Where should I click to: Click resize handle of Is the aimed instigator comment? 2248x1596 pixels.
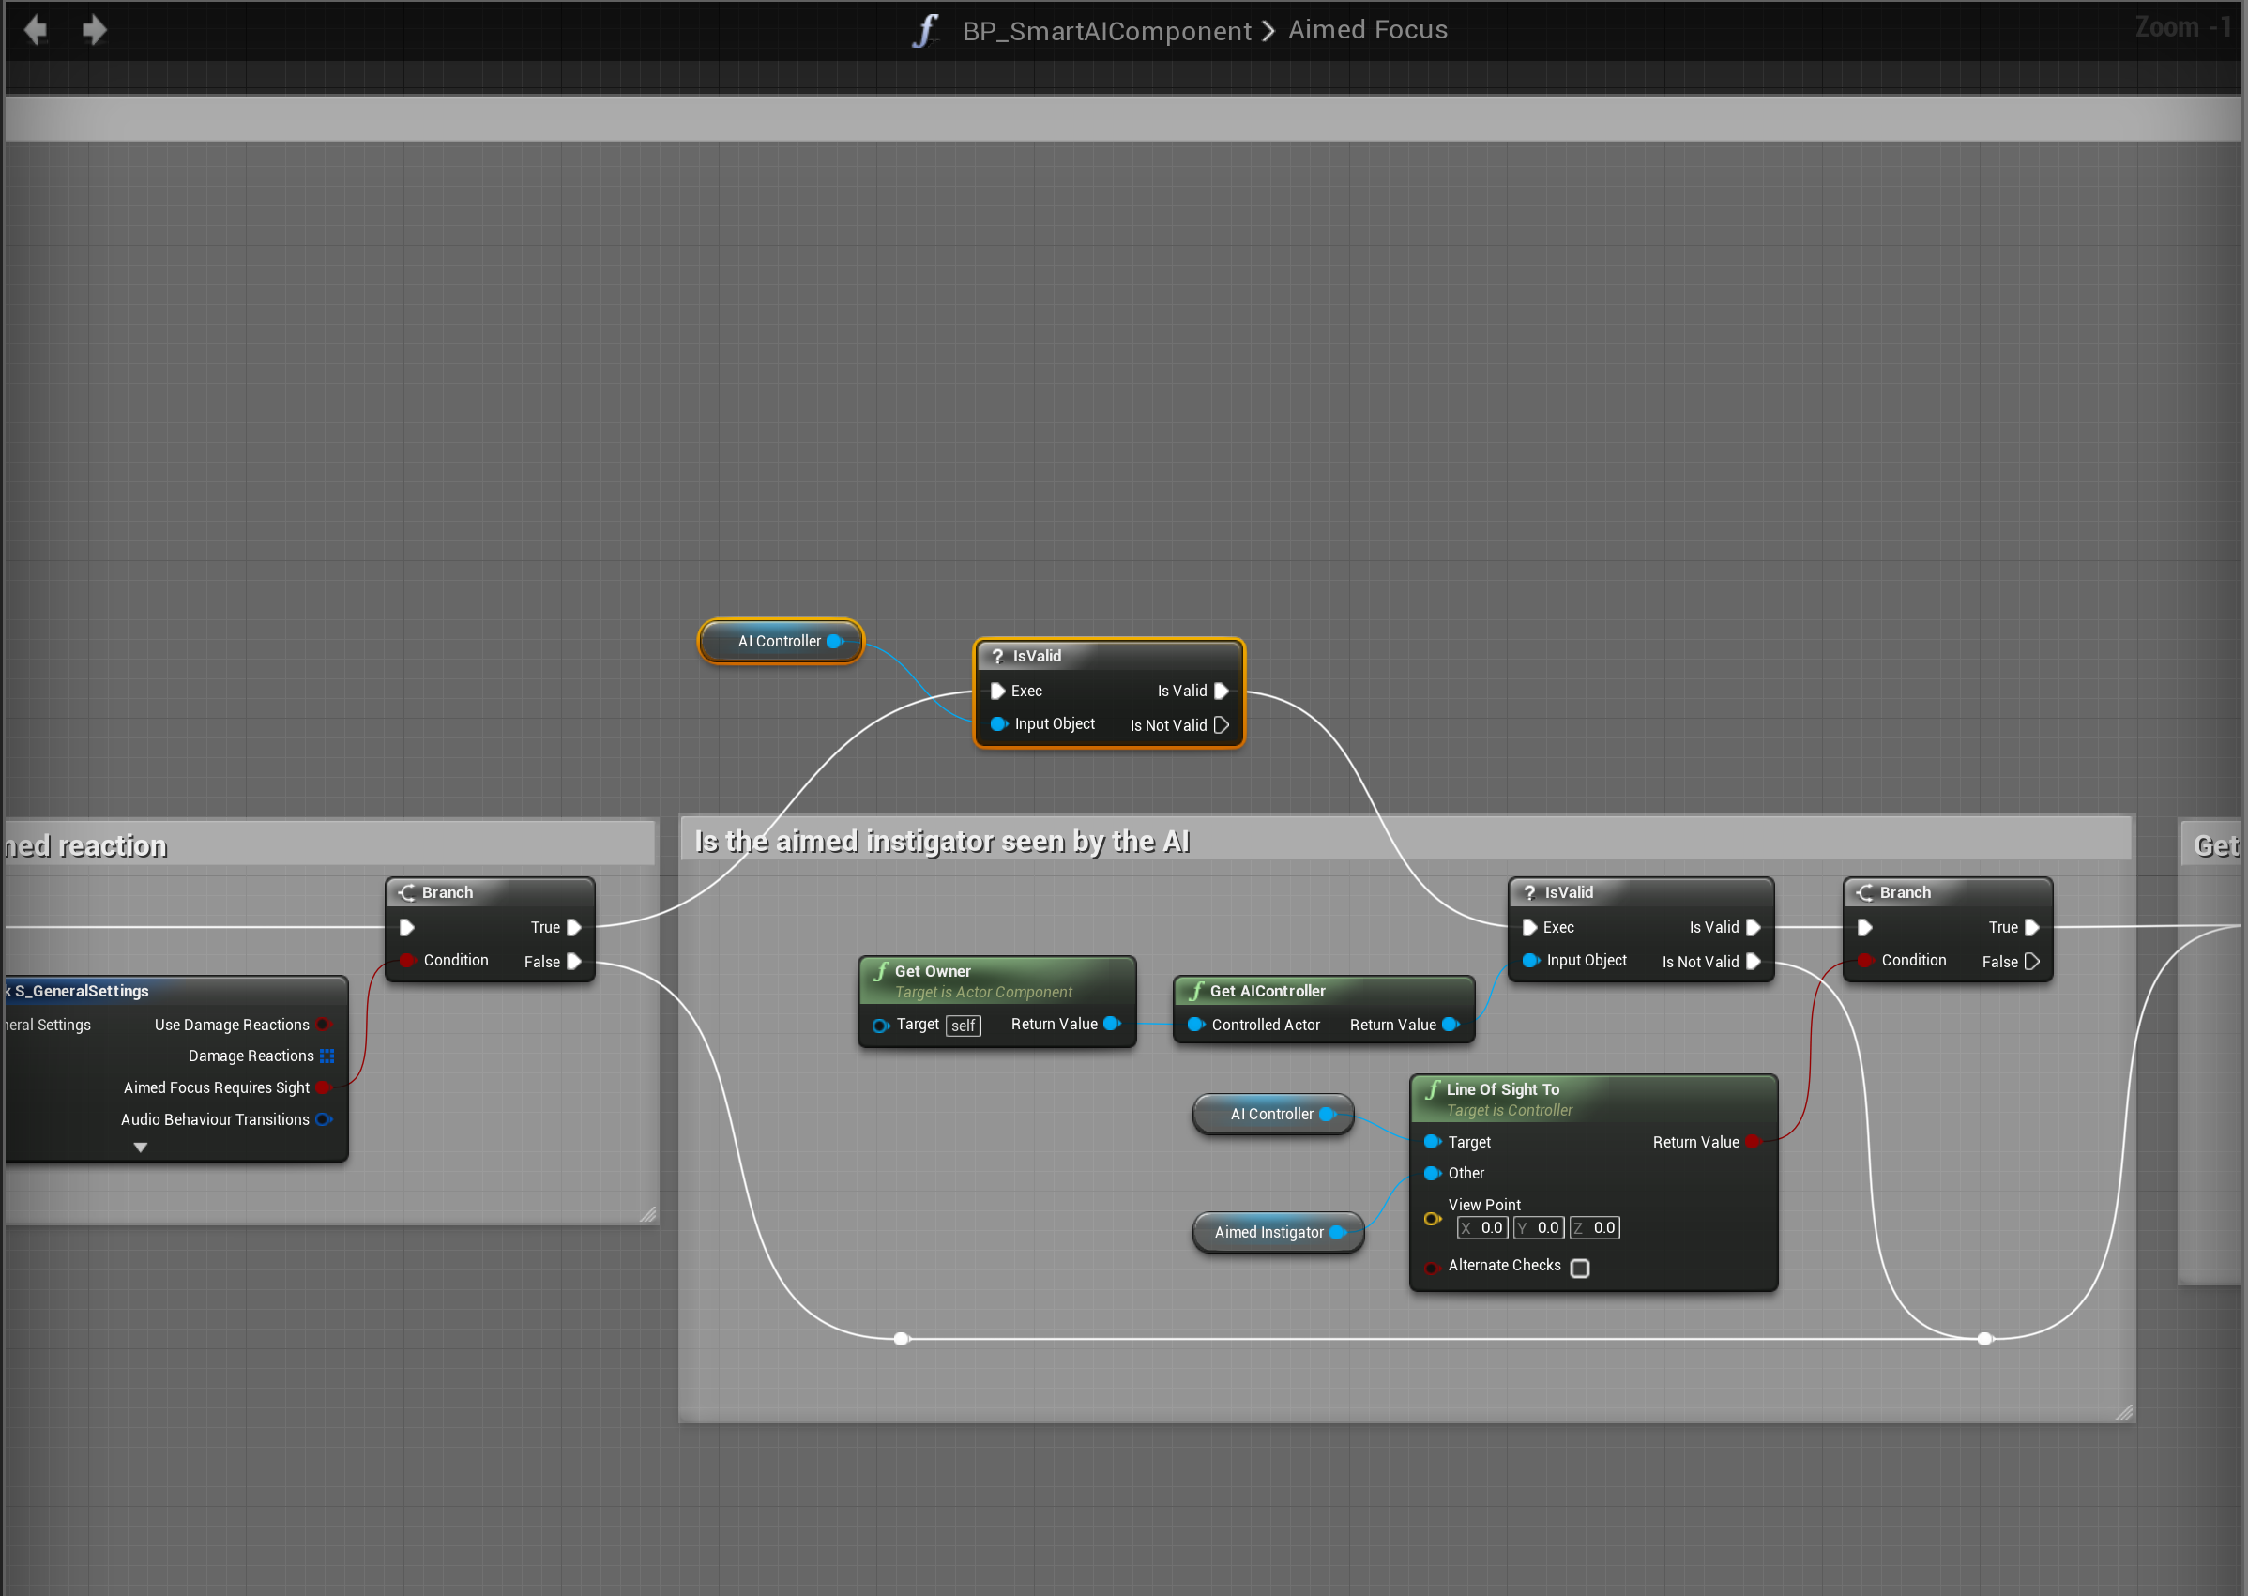[x=2124, y=1412]
